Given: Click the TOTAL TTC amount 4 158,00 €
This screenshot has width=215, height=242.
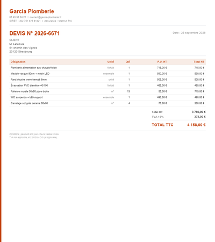Looking at the screenshot, I should [196, 125].
